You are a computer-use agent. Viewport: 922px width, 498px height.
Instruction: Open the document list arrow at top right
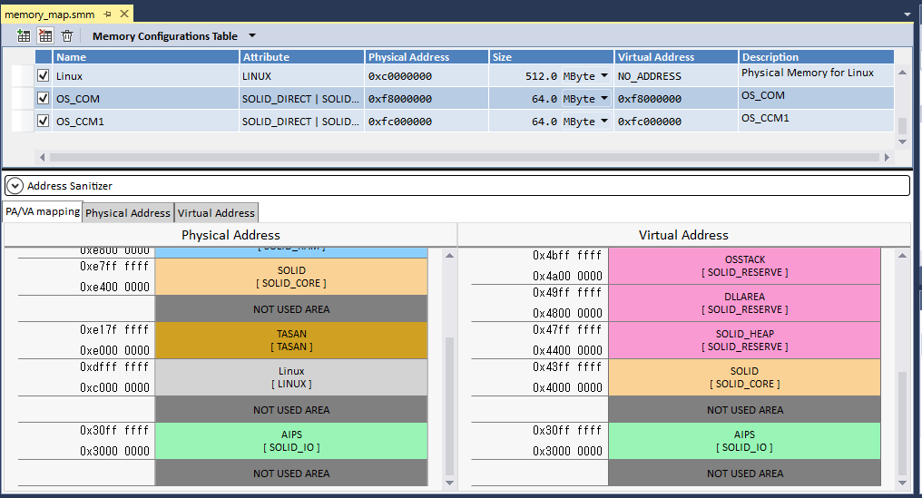(907, 15)
